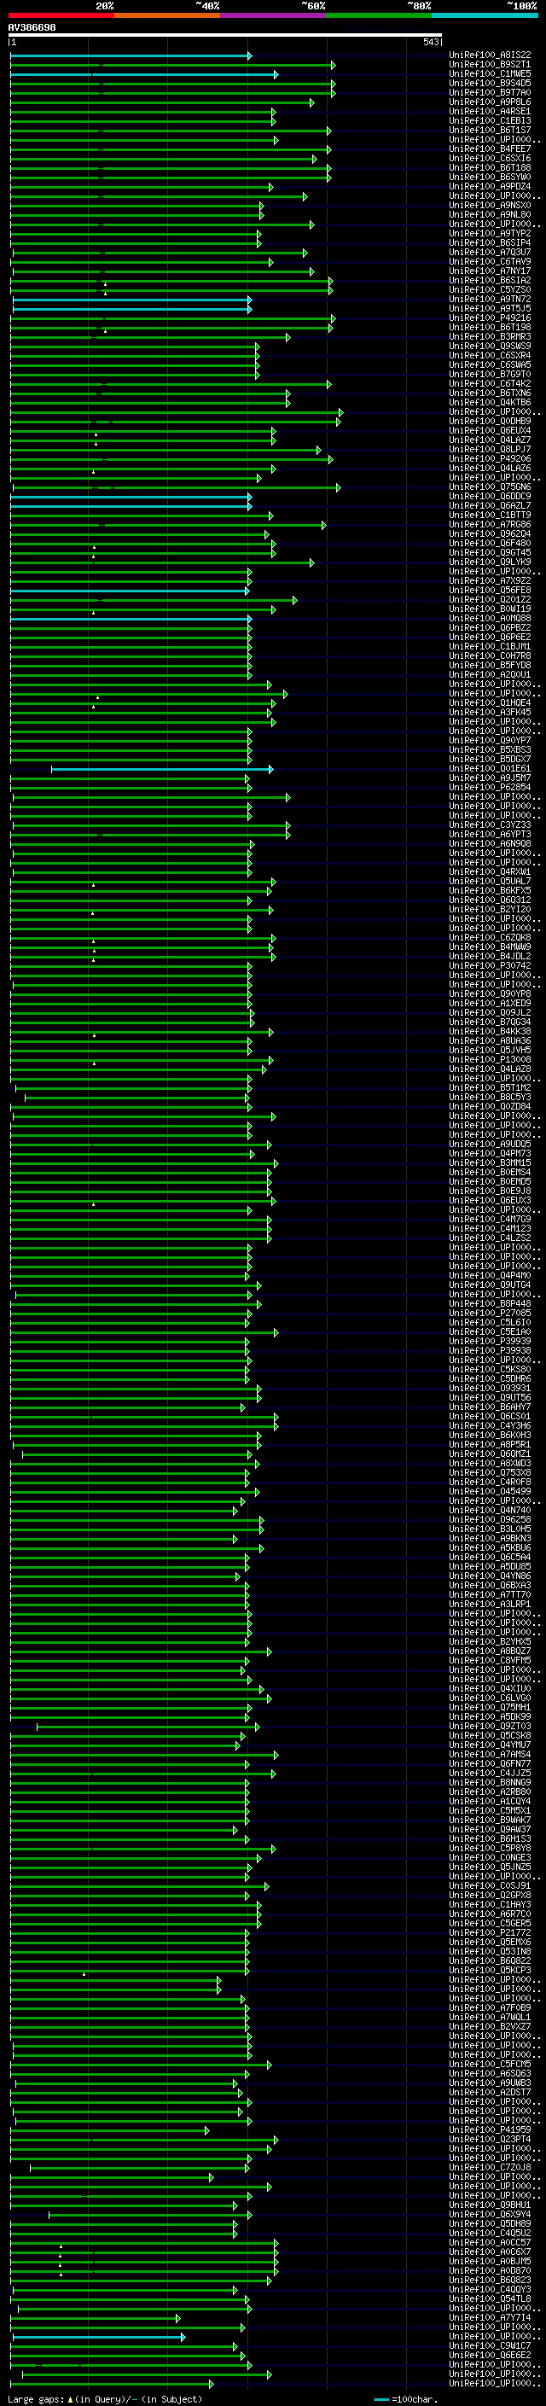Viewport: 546px width, 2406px height.
Task: Click hit label UniRef100_A7RG86
Action: (x=490, y=525)
